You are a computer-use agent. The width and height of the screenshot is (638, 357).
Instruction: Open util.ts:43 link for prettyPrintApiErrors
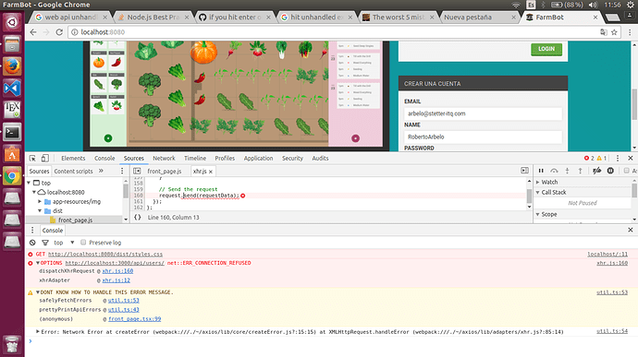(124, 309)
